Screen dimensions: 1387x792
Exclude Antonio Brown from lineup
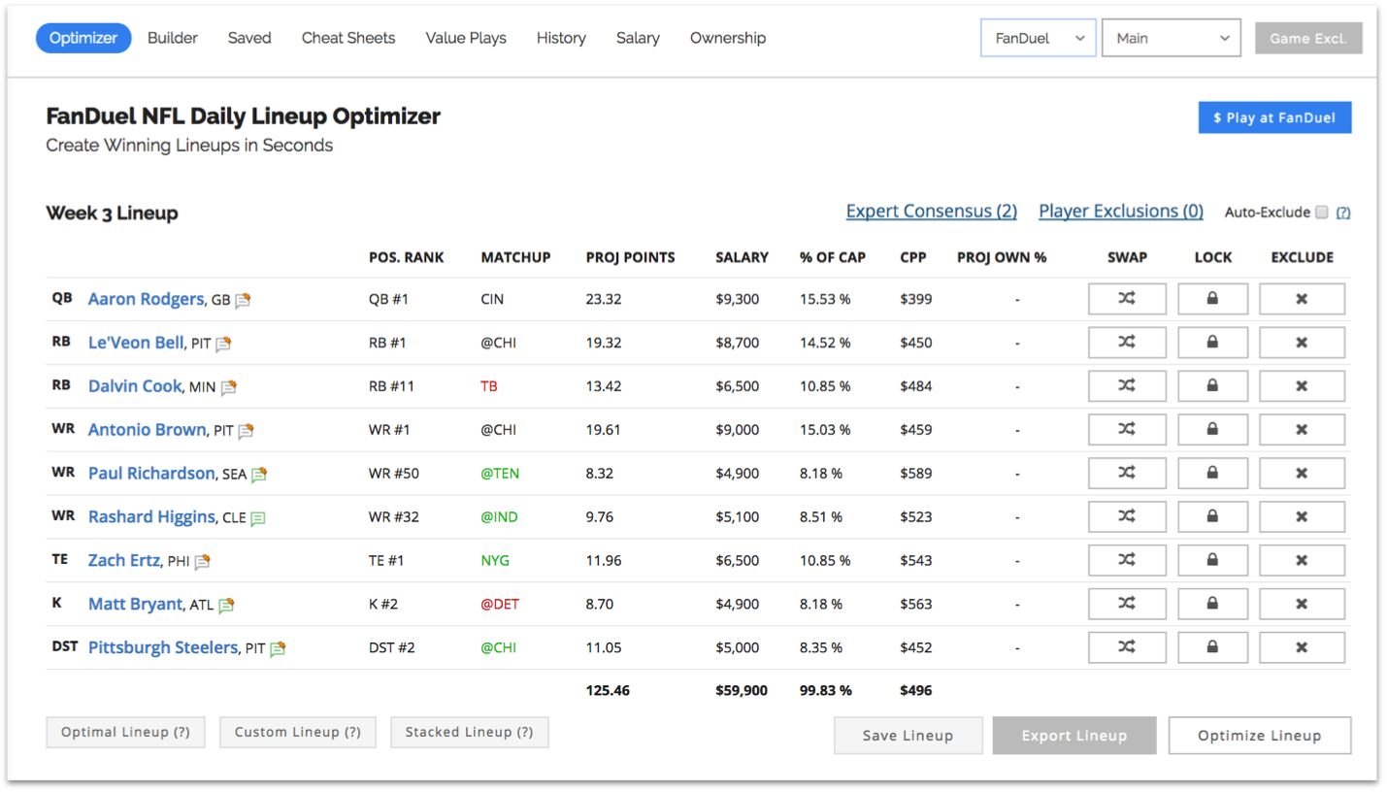coord(1302,430)
